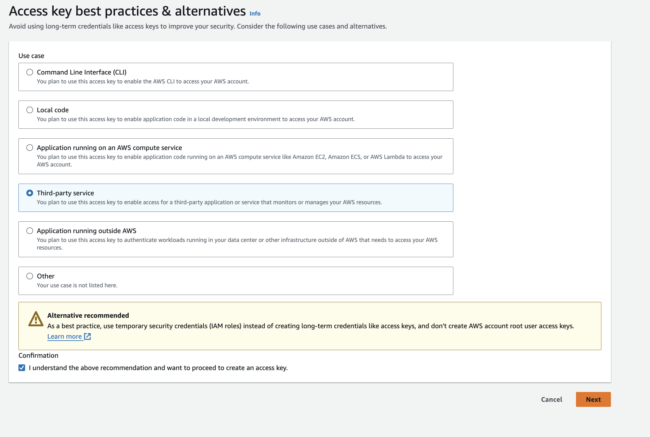Open the Info link beside the heading
The height and width of the screenshot is (437, 650).
255,14
